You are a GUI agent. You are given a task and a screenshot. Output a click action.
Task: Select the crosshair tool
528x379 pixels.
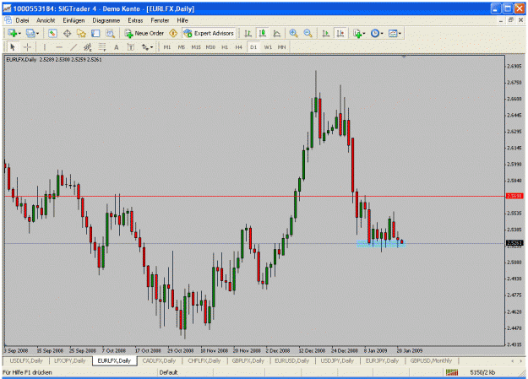(27, 47)
